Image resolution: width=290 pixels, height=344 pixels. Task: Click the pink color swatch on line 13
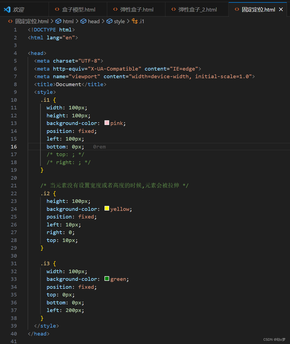pos(107,123)
